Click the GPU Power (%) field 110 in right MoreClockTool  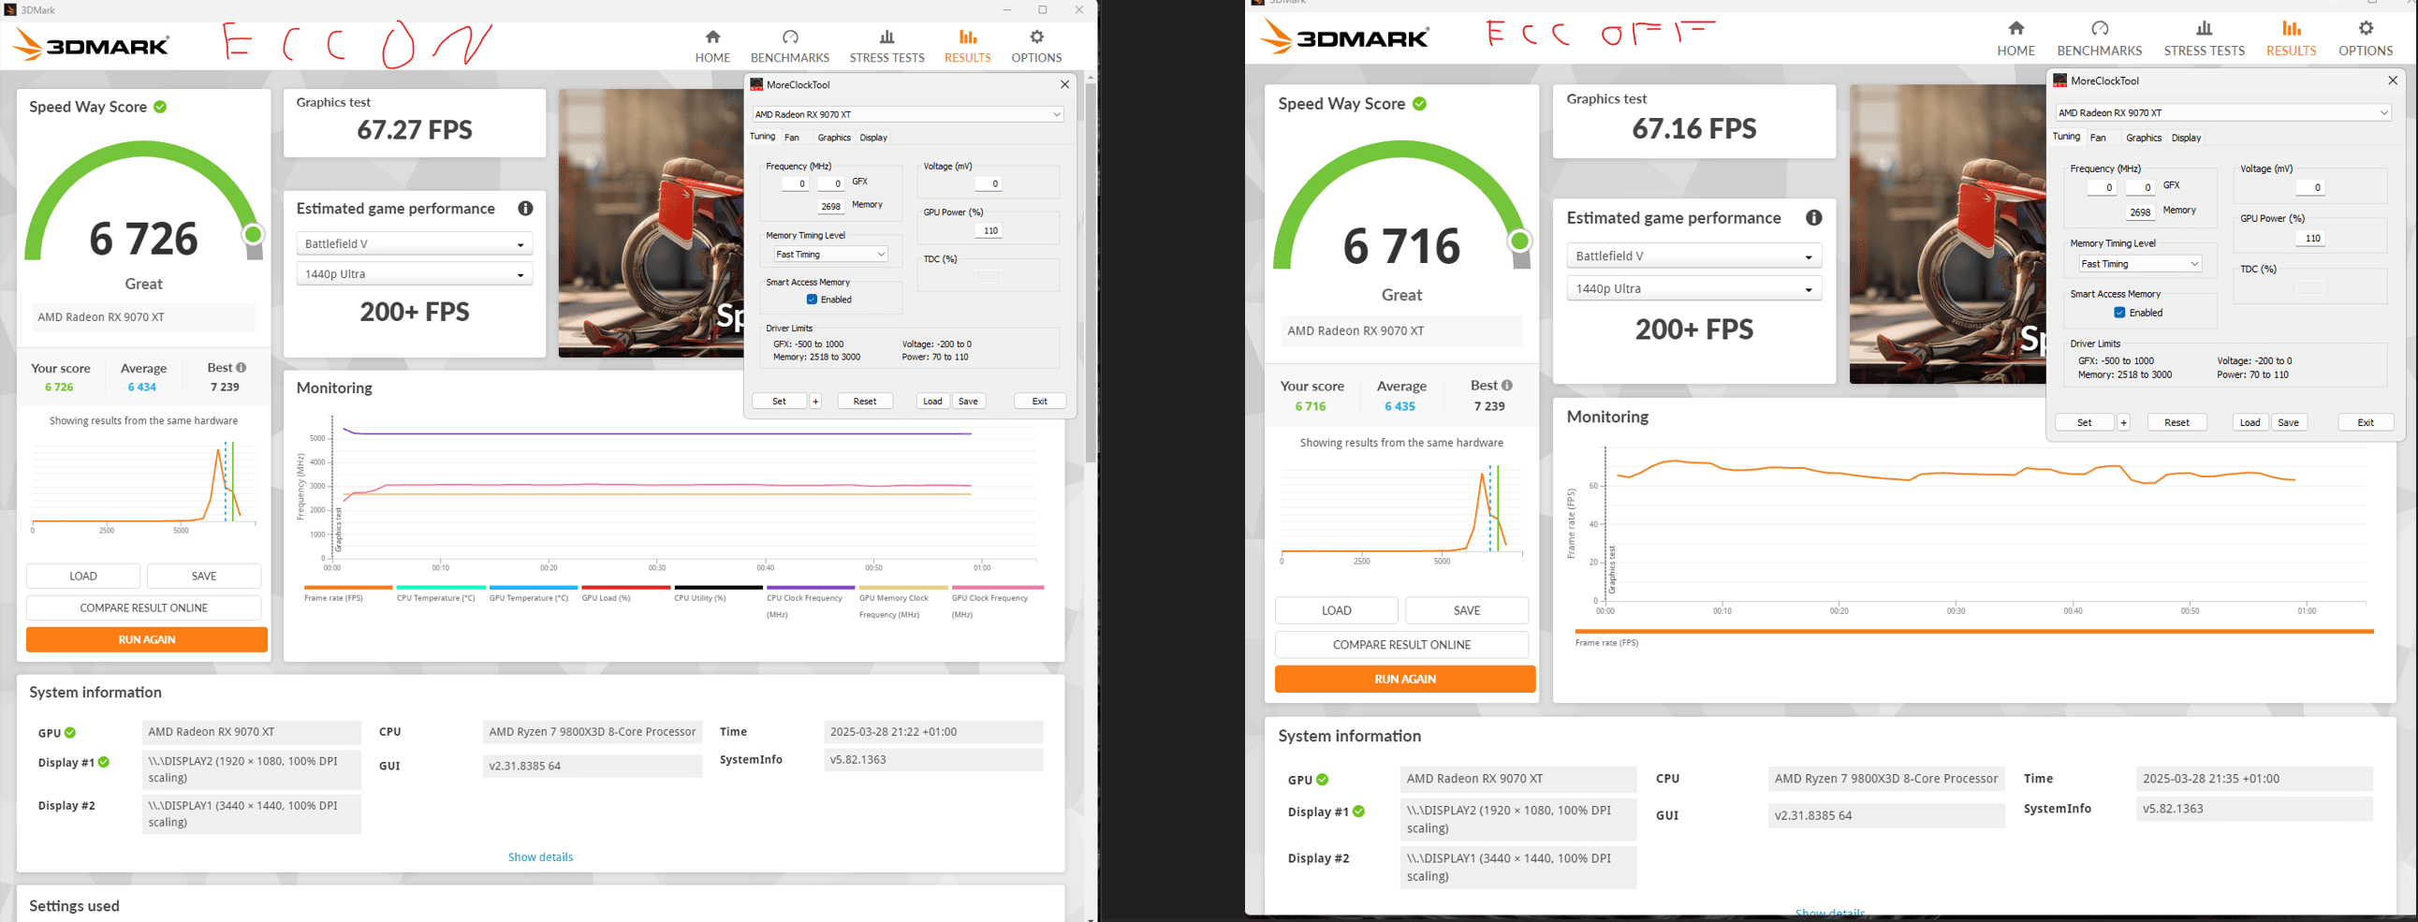(2312, 239)
